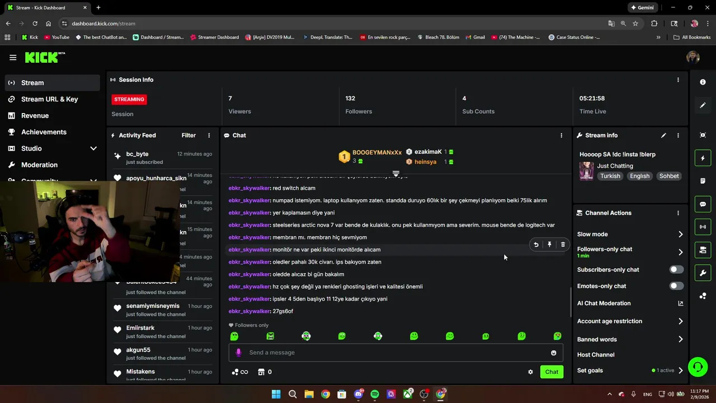Open the Windows Start menu

coord(276,394)
